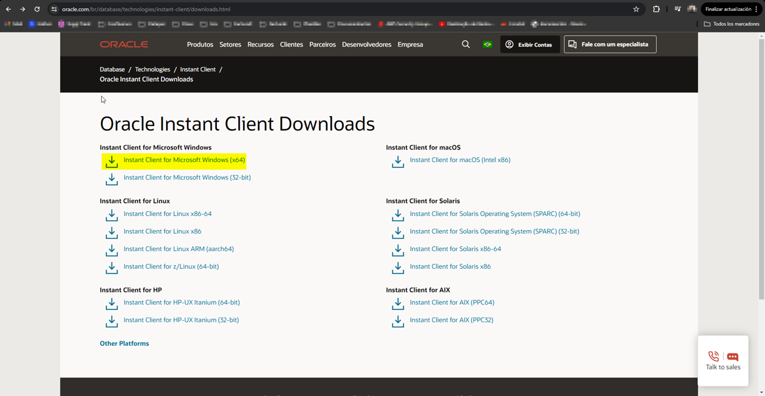Click the Oracle logo
765x396 pixels.
[124, 44]
